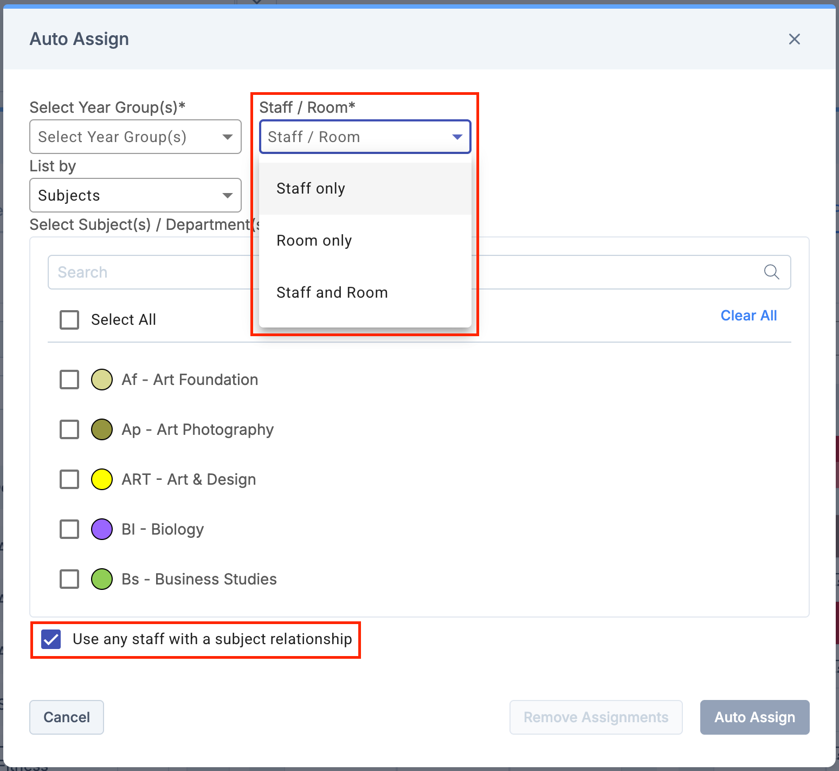Expand the List by Subjects dropdown
This screenshot has height=771, width=839.
(x=135, y=195)
